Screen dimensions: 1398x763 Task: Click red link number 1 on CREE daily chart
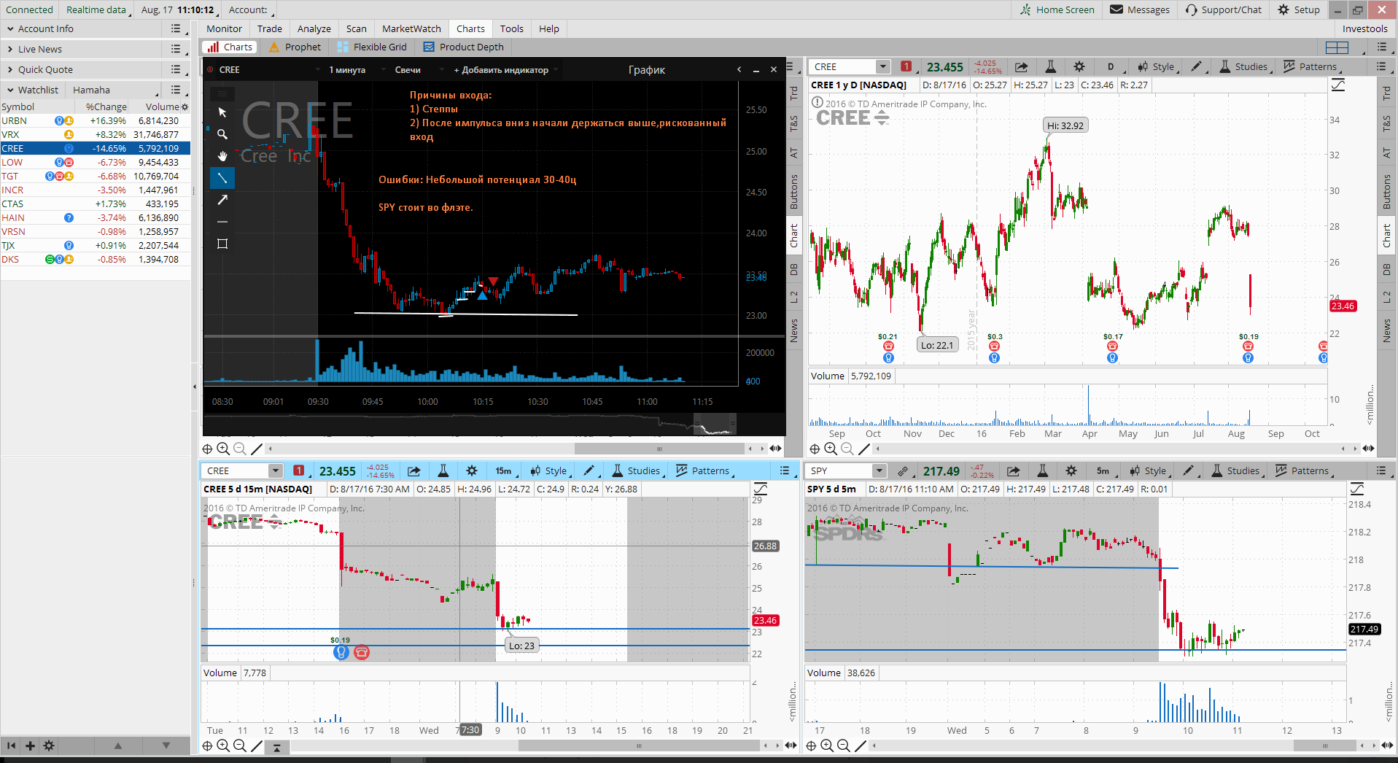[906, 66]
